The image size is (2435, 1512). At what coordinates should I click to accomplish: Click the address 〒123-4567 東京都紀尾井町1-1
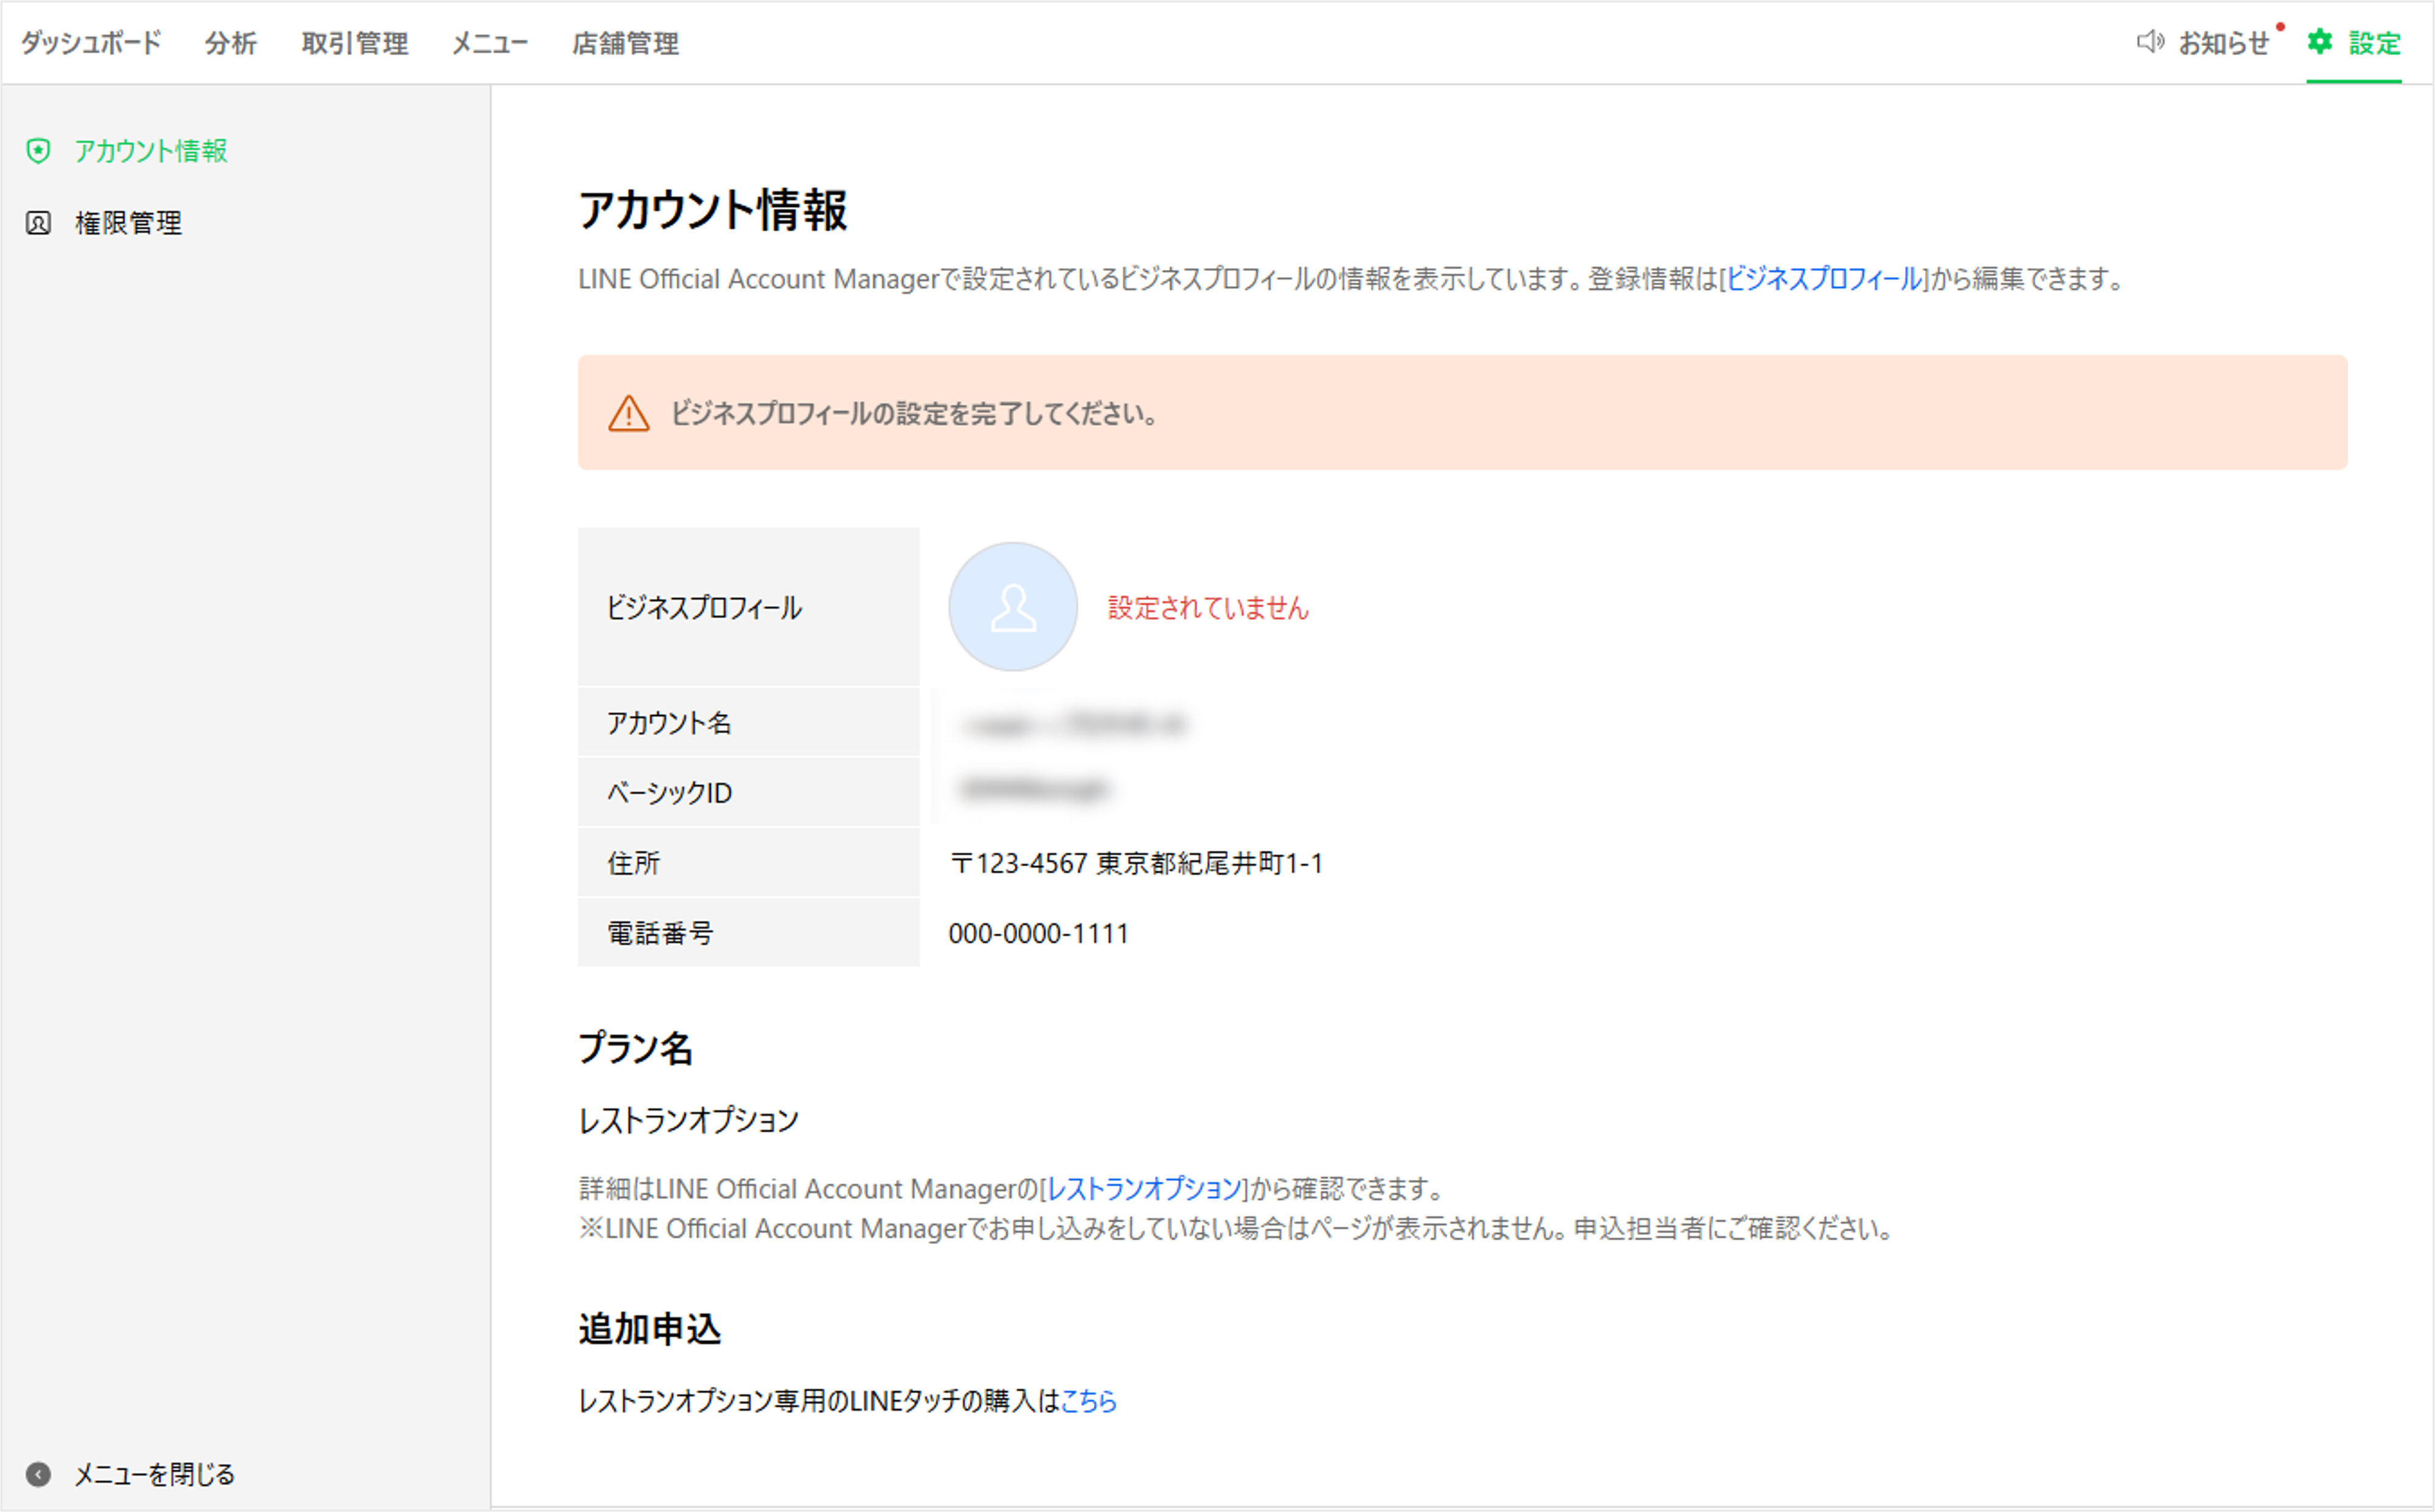[x=1136, y=863]
